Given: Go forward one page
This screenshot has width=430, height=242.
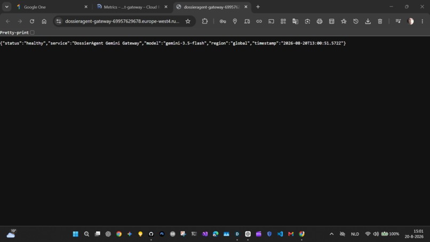Looking at the screenshot, I should (x=20, y=21).
